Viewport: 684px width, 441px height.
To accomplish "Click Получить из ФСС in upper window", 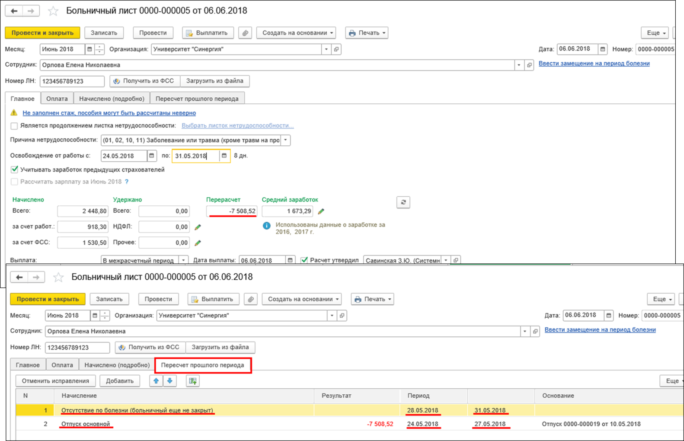I will pyautogui.click(x=145, y=81).
